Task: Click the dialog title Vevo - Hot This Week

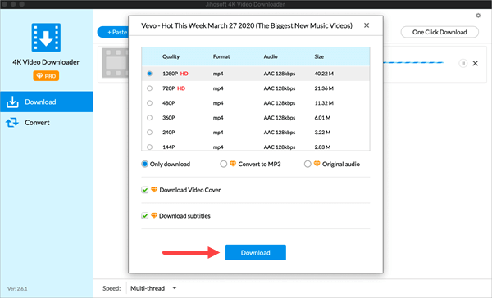Action: [x=247, y=25]
